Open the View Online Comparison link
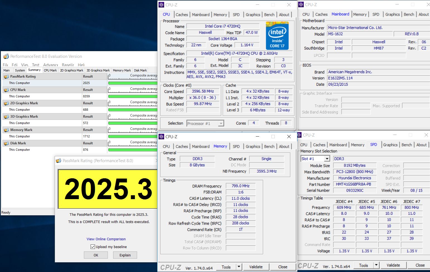 (x=106, y=239)
